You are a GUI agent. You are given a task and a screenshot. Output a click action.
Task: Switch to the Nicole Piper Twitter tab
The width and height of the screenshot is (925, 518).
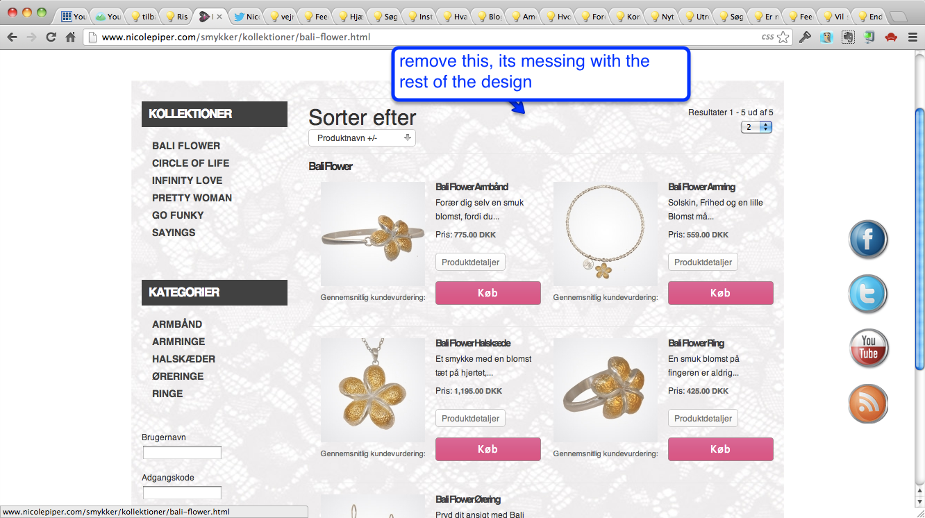pyautogui.click(x=247, y=16)
